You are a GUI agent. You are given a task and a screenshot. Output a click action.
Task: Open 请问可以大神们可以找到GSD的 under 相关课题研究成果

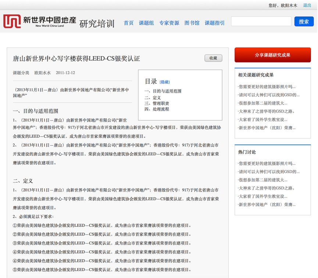click(269, 95)
